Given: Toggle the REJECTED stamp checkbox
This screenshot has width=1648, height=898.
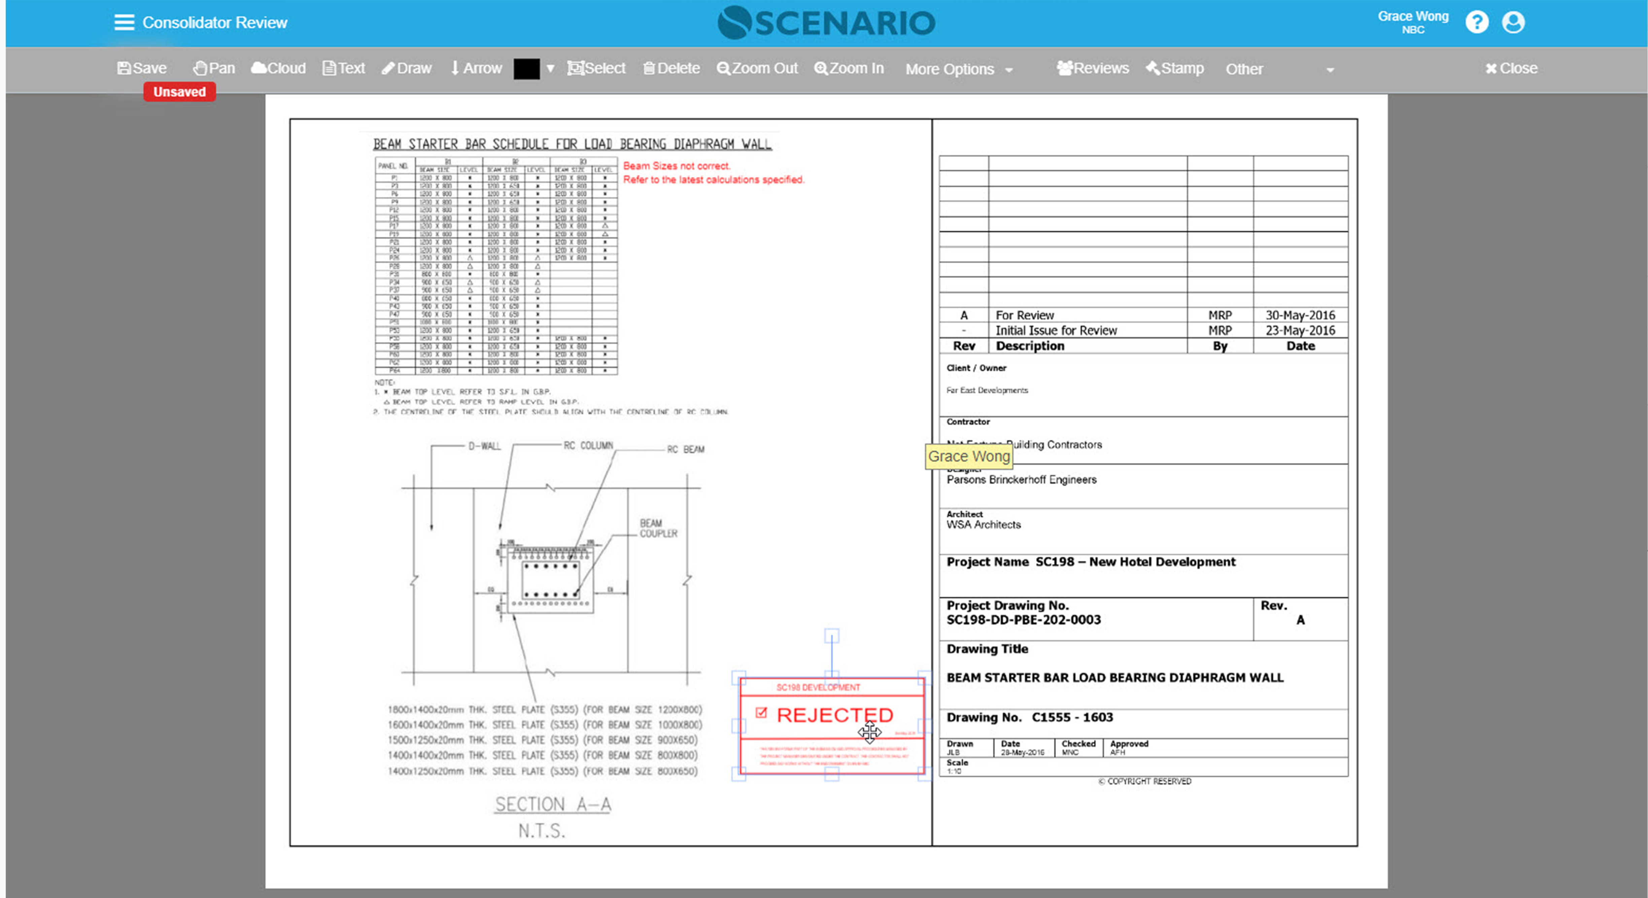Looking at the screenshot, I should tap(761, 713).
